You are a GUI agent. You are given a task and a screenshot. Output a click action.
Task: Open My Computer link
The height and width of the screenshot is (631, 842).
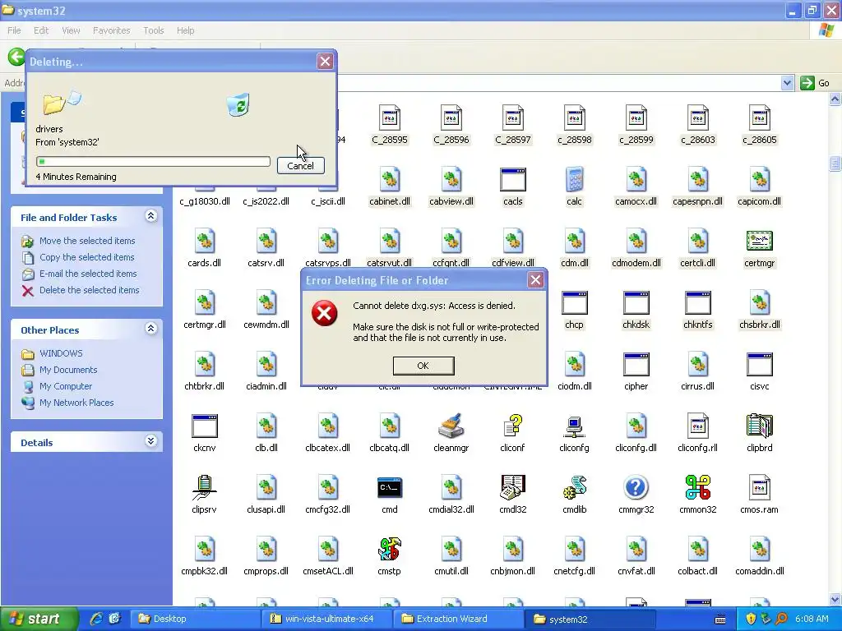coord(66,386)
